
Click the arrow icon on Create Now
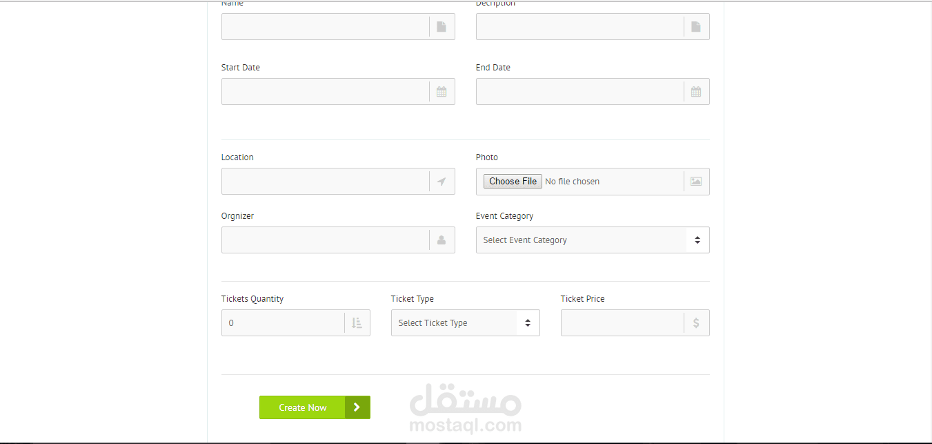(357, 407)
